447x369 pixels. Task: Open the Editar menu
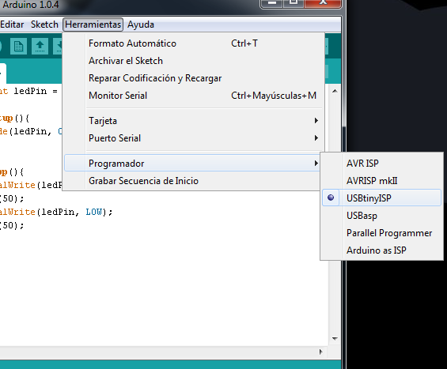click(x=12, y=24)
